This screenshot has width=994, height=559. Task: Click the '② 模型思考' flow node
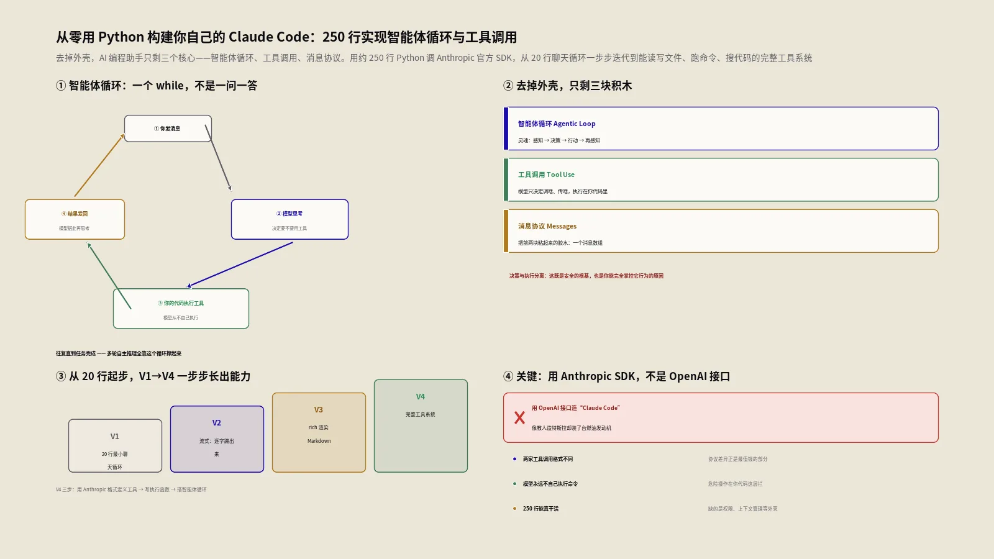tap(290, 219)
